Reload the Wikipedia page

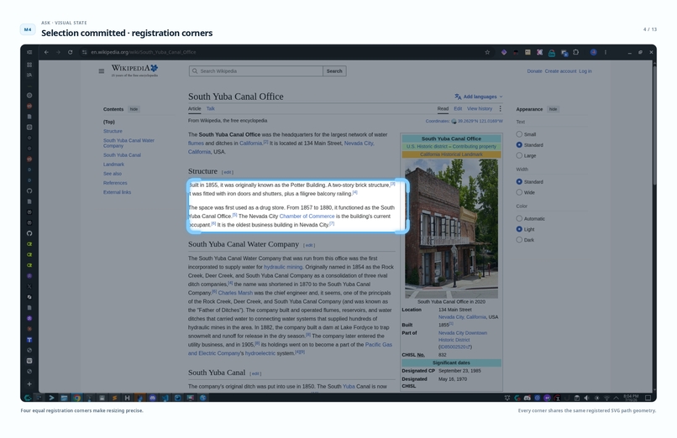70,52
